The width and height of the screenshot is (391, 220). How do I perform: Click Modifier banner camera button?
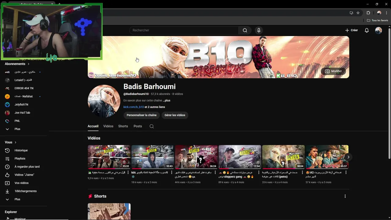coord(333,71)
